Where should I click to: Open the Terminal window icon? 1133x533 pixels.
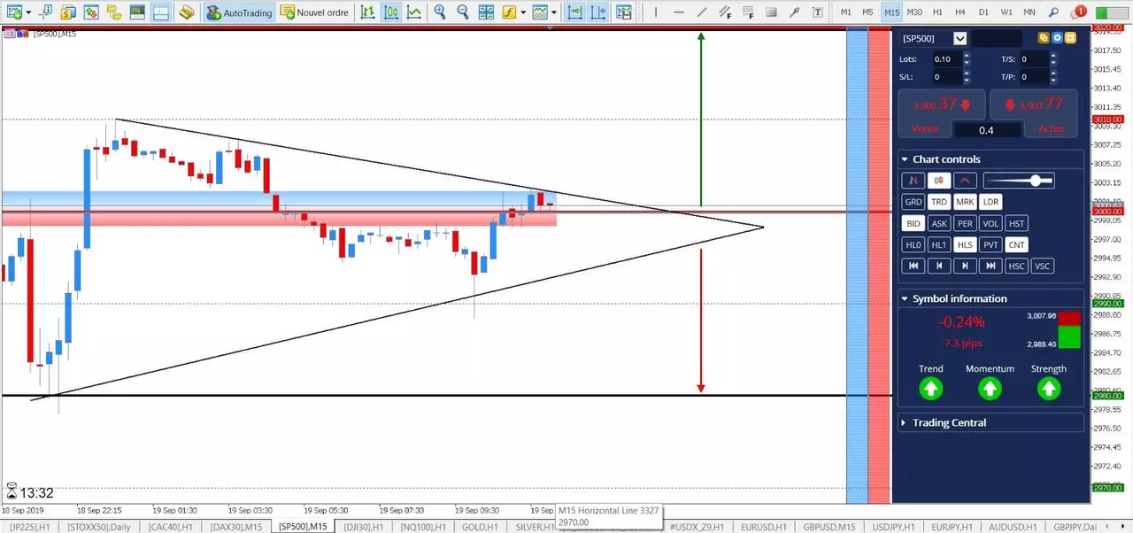[x=137, y=12]
